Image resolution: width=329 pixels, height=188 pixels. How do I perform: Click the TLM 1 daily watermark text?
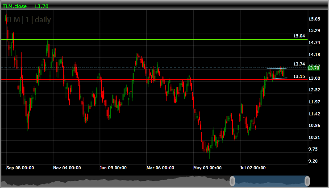pyautogui.click(x=28, y=20)
